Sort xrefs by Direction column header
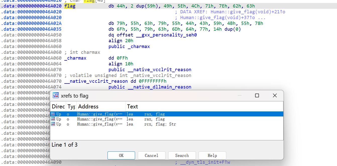 [58, 106]
